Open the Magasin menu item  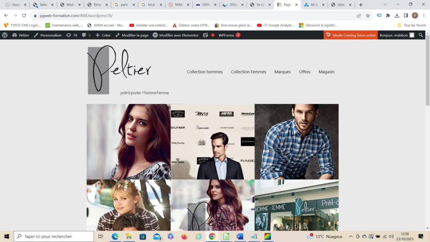(x=326, y=72)
